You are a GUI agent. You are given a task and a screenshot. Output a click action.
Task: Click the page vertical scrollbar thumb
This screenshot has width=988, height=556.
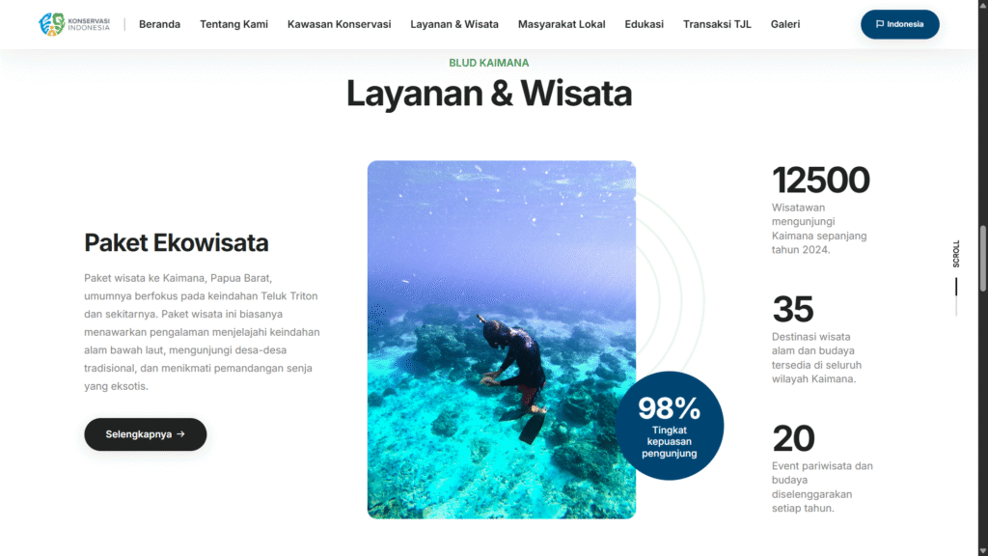[982, 259]
